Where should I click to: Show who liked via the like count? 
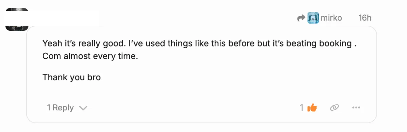302,108
